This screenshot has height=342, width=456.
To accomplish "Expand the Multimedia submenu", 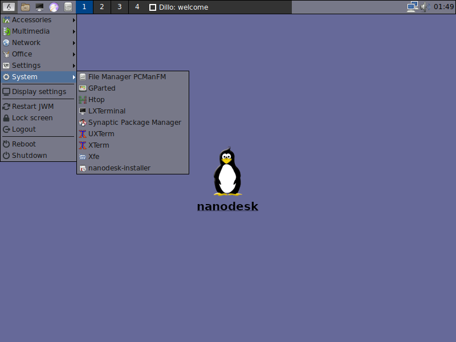I will (39, 31).
